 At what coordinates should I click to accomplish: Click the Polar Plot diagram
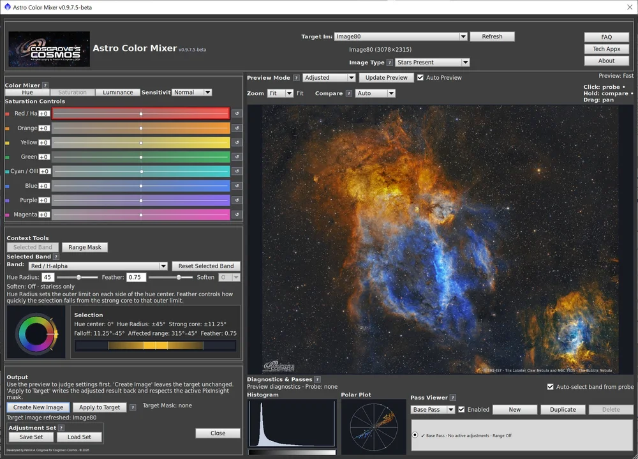click(373, 427)
